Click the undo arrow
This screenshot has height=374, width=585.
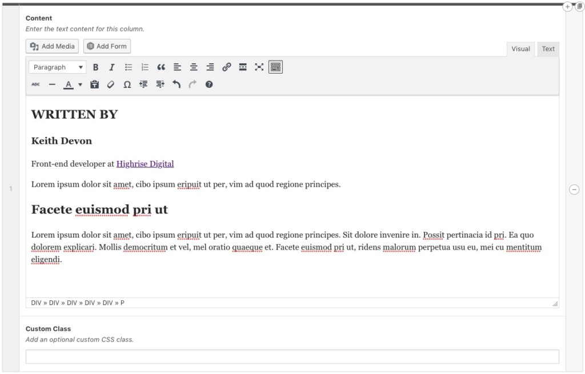click(176, 84)
